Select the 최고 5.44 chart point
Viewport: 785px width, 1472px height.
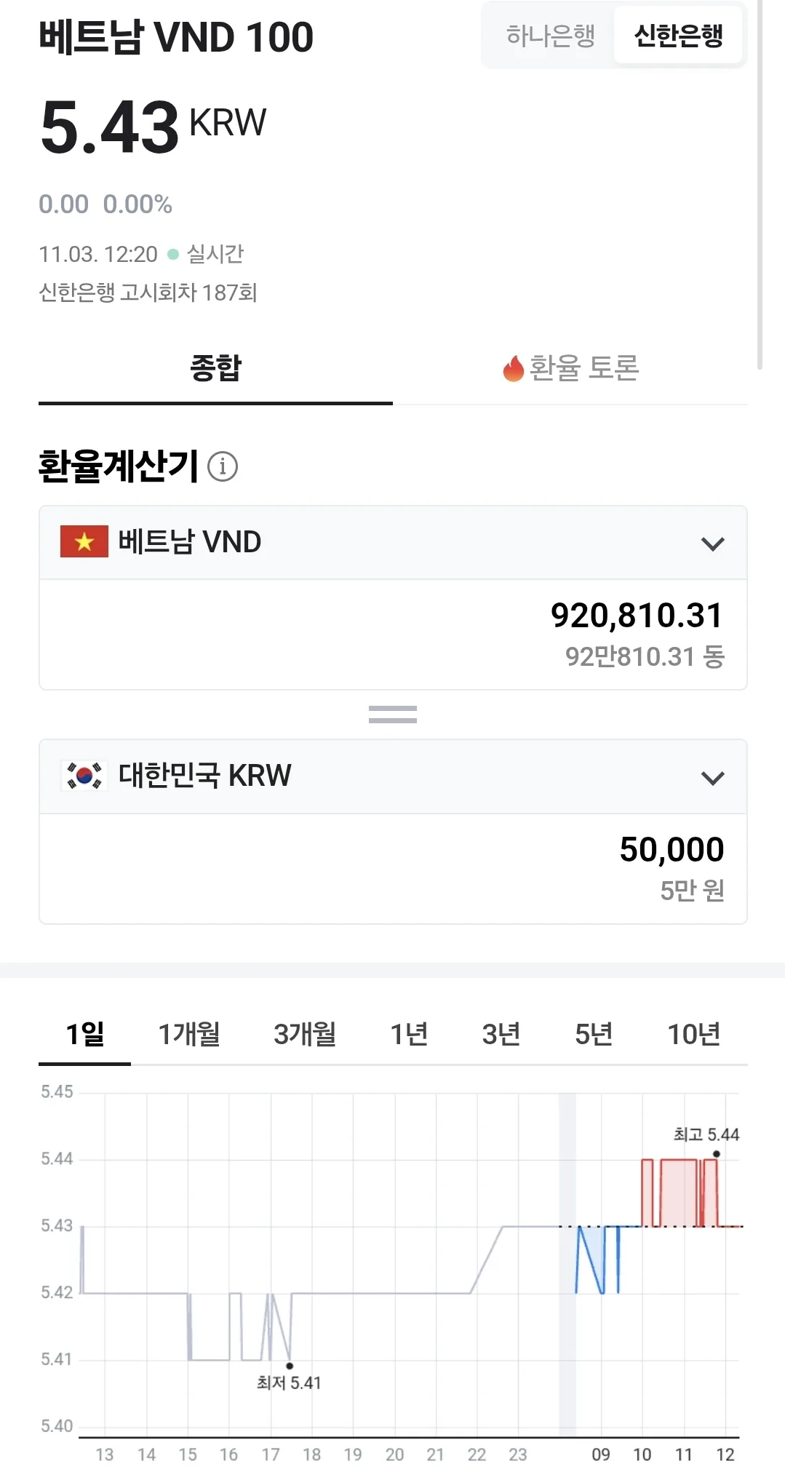[x=717, y=1154]
